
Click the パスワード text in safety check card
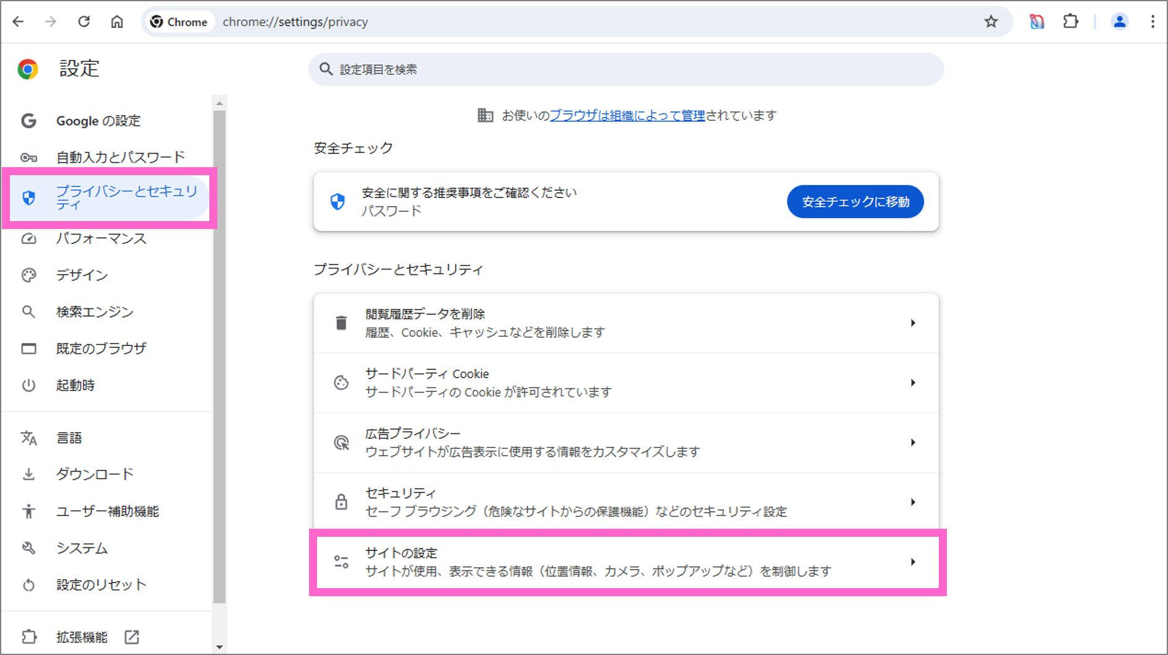click(391, 211)
